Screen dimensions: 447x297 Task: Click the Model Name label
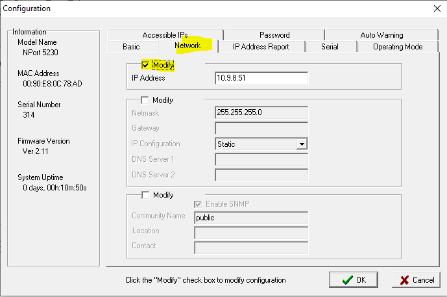37,42
